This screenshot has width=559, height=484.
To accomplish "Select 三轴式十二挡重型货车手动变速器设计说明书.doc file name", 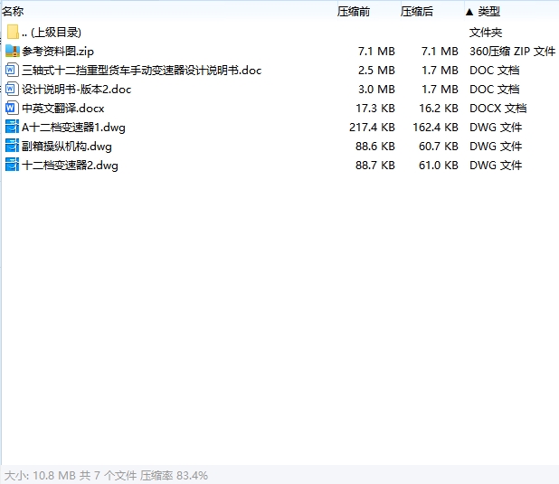I will (x=141, y=71).
